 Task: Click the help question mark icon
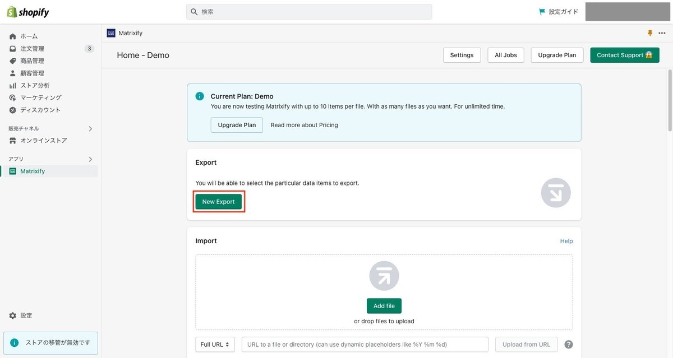pyautogui.click(x=569, y=345)
